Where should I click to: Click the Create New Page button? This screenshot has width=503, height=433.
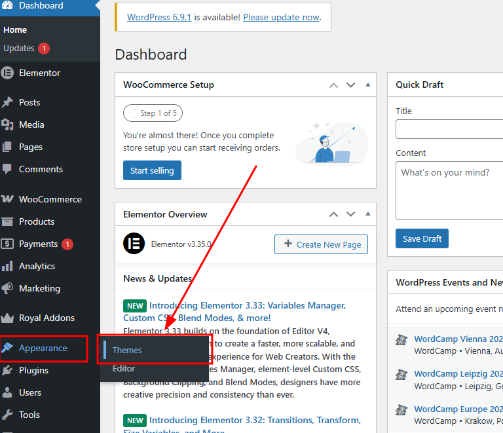321,244
